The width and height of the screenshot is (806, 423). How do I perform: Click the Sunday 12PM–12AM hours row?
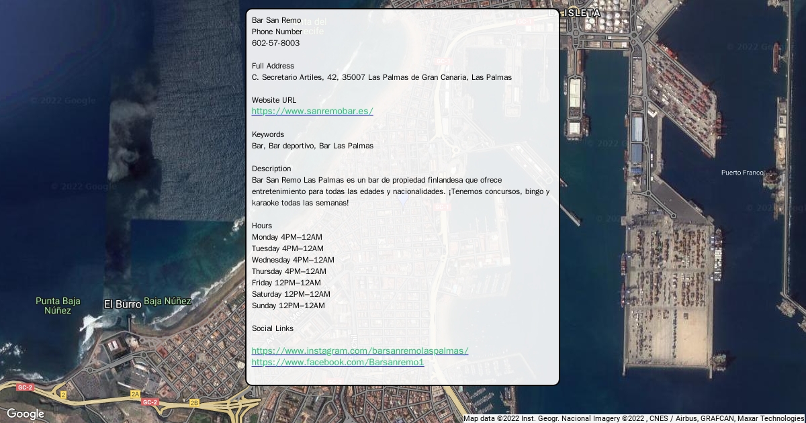[x=288, y=305]
